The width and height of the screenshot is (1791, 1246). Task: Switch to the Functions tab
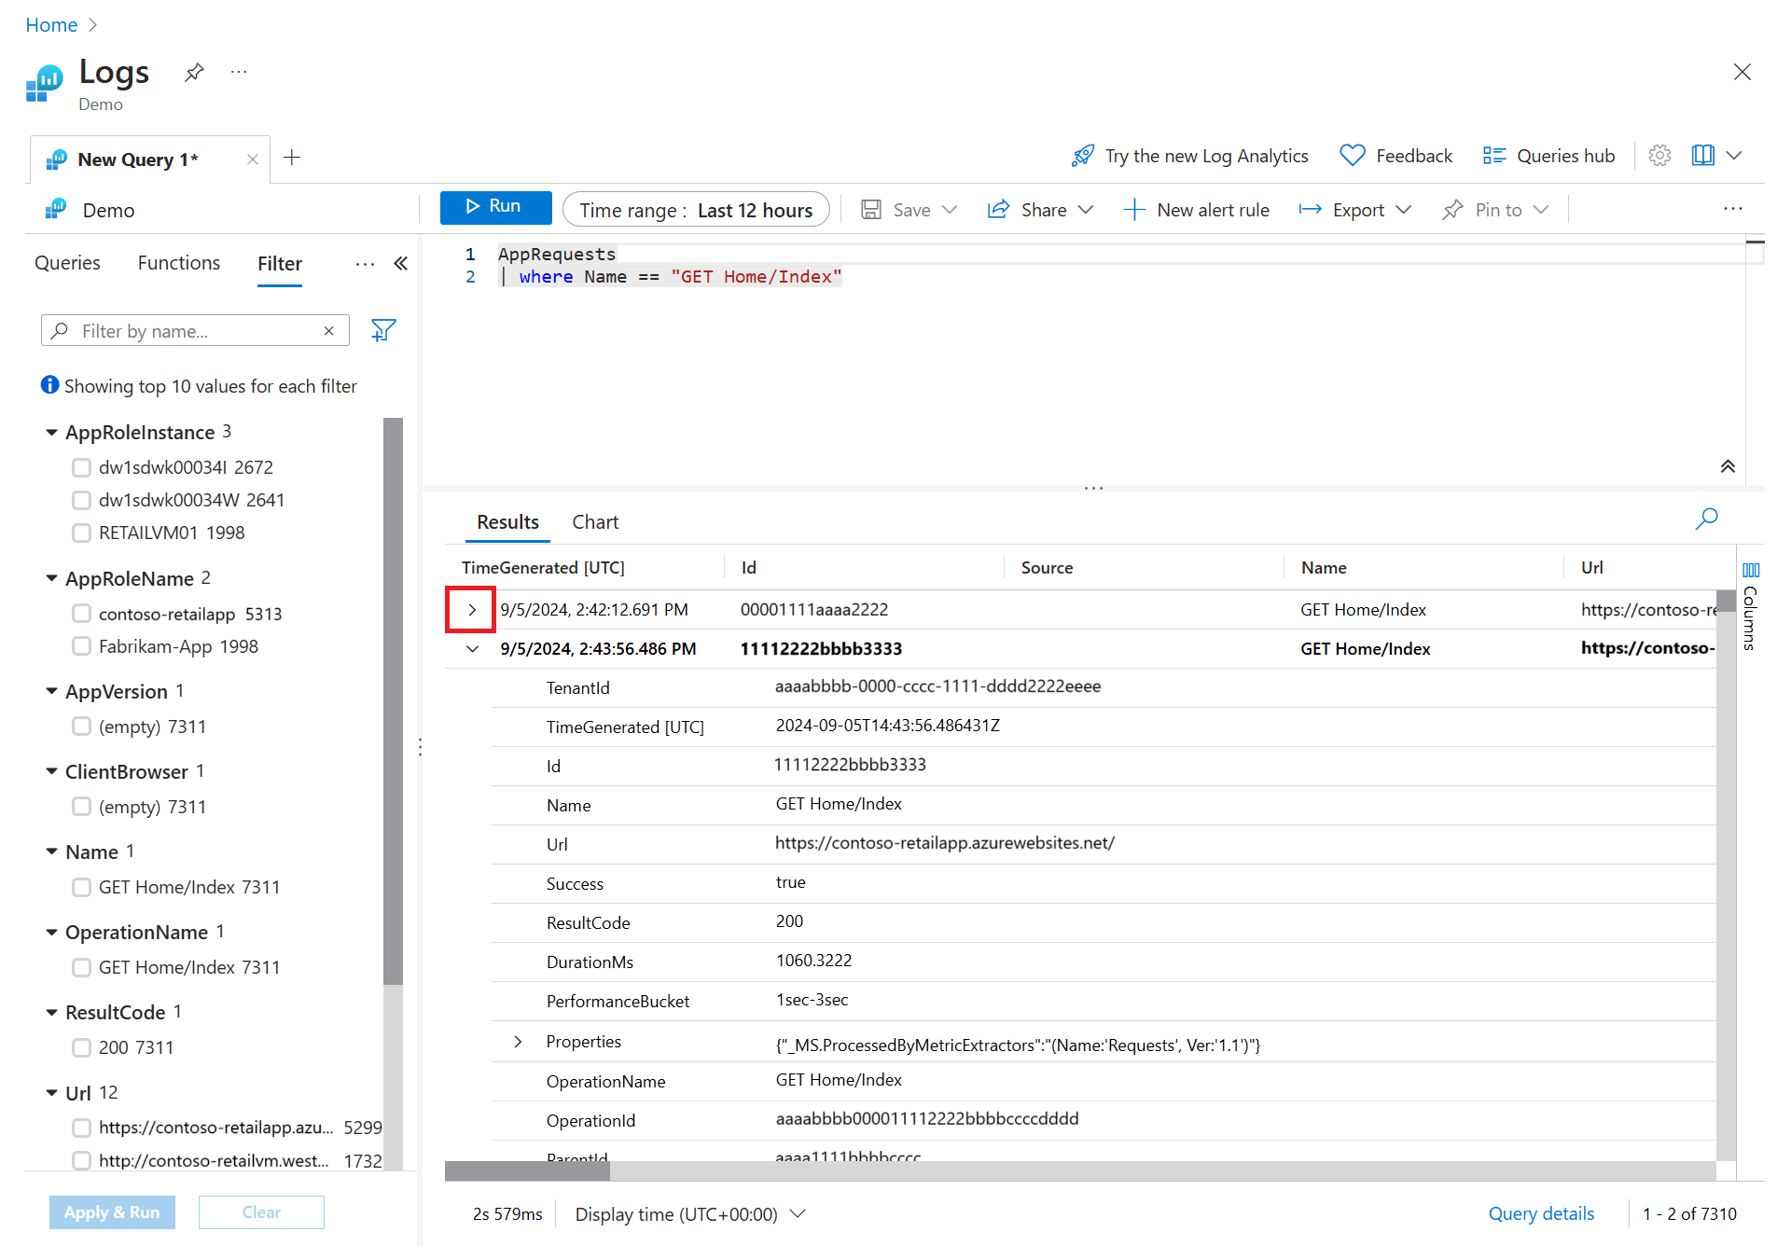click(x=179, y=263)
